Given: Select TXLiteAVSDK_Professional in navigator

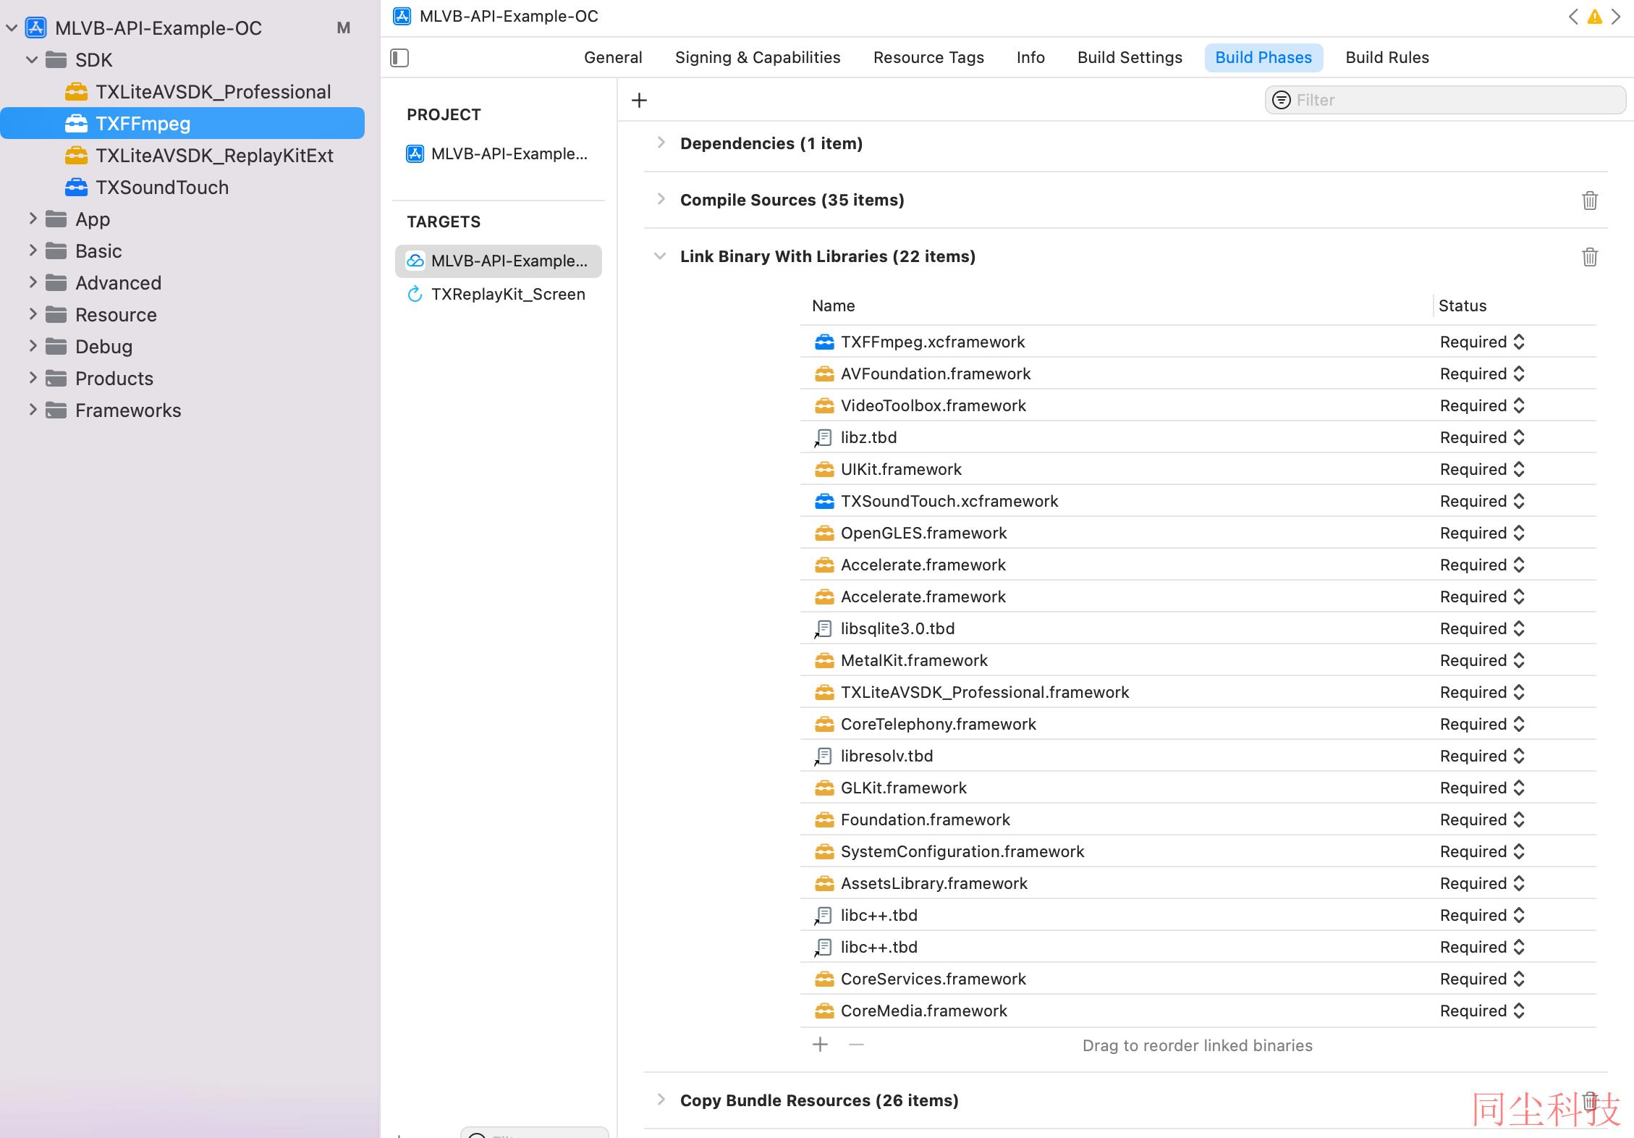Looking at the screenshot, I should point(198,92).
